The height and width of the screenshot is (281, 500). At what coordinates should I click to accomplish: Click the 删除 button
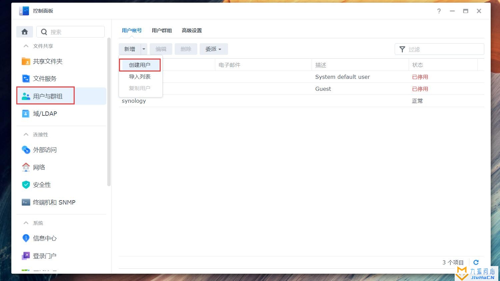click(x=186, y=49)
